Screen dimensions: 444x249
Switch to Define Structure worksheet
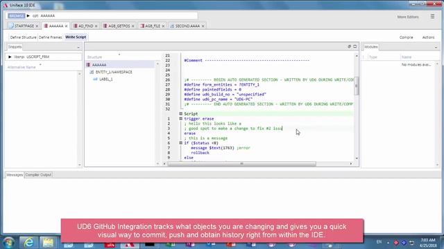tap(23, 37)
